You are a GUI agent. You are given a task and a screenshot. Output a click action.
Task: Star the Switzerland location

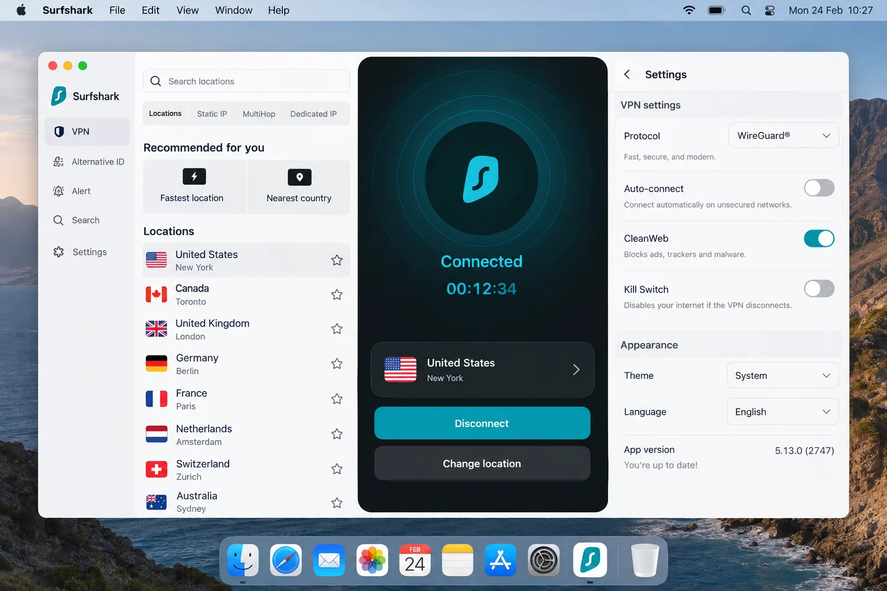pyautogui.click(x=337, y=469)
